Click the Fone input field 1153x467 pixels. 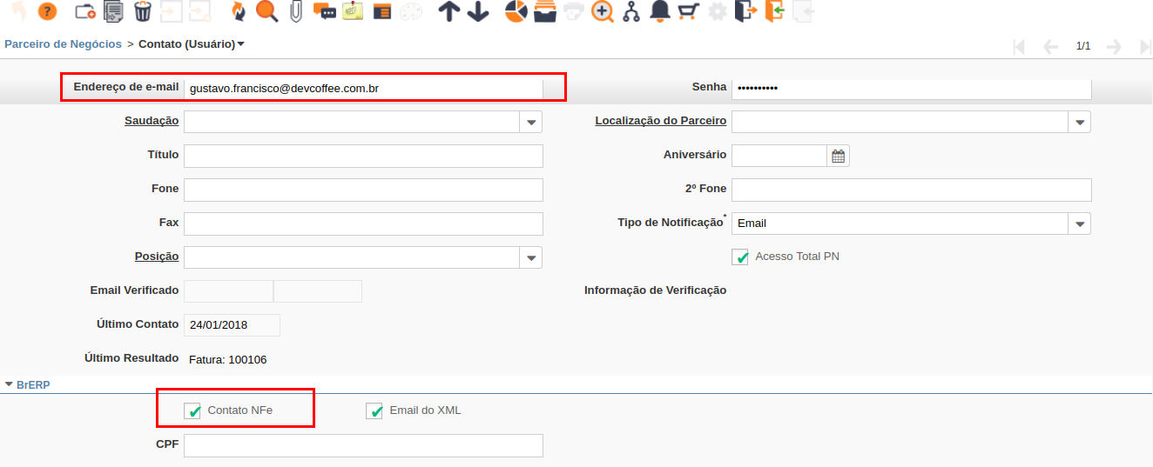click(363, 190)
